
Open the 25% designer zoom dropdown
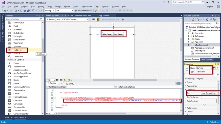tap(50, 80)
